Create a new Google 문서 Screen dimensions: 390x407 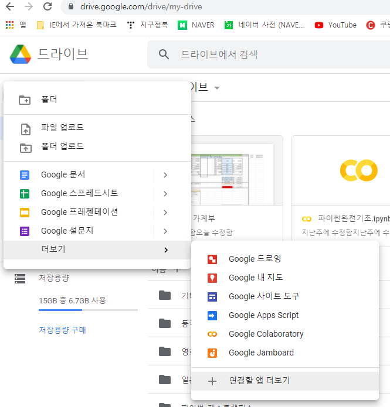pos(79,175)
